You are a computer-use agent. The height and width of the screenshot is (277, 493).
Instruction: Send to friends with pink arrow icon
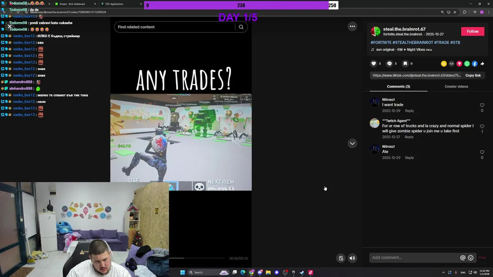pos(459,64)
